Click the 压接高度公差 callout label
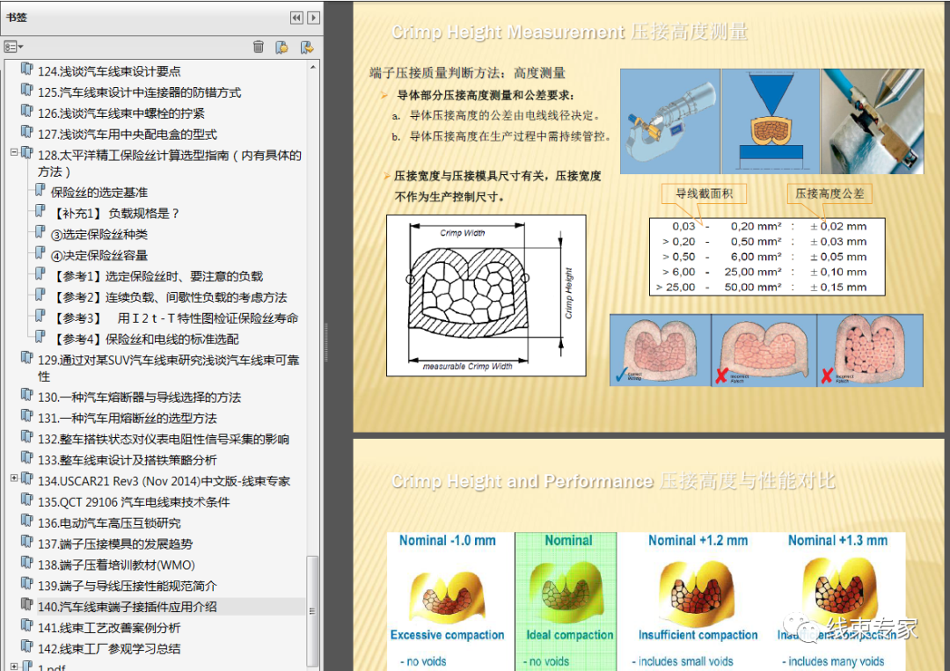This screenshot has height=671, width=950. click(x=829, y=193)
